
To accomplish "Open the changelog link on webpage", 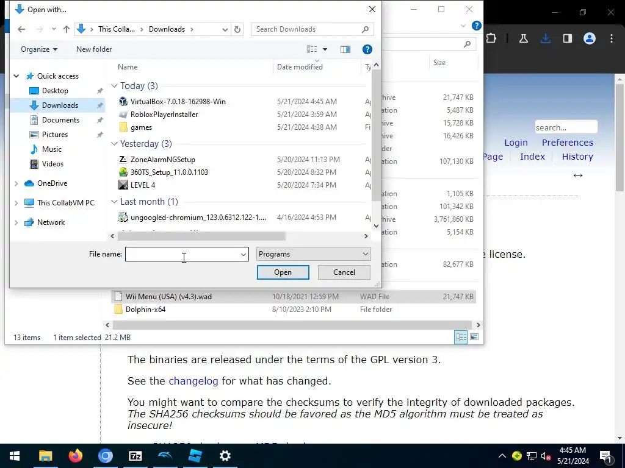I will (193, 381).
